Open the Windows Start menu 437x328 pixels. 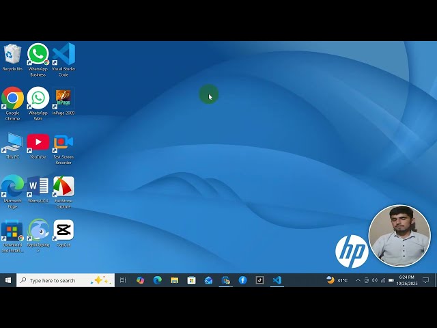click(8, 280)
